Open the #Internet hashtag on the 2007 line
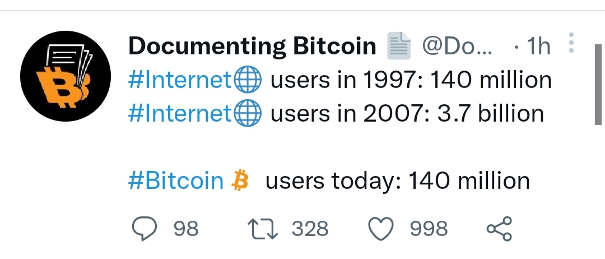 point(180,114)
